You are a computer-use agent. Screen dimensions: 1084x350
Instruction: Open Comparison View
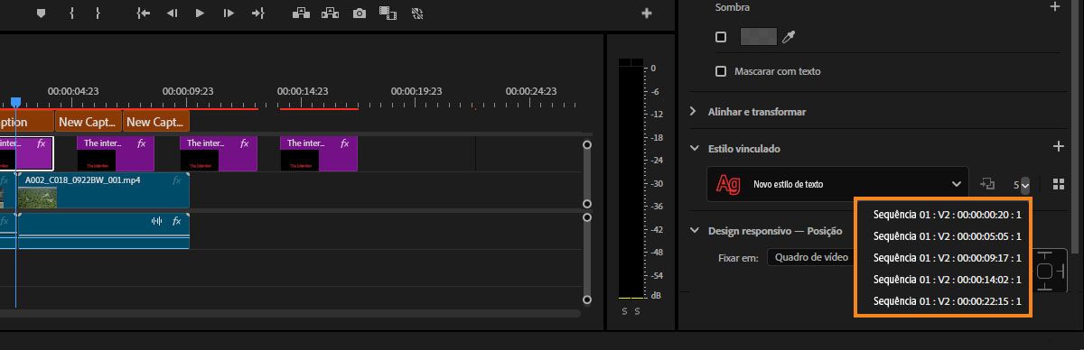388,14
